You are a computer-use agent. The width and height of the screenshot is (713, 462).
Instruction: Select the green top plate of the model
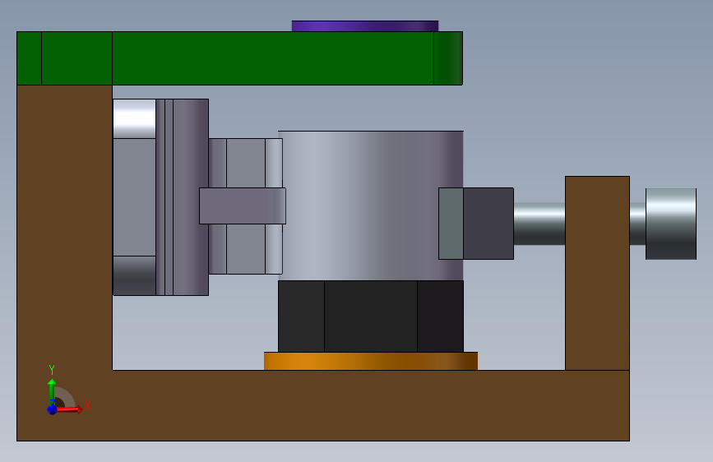(239, 58)
